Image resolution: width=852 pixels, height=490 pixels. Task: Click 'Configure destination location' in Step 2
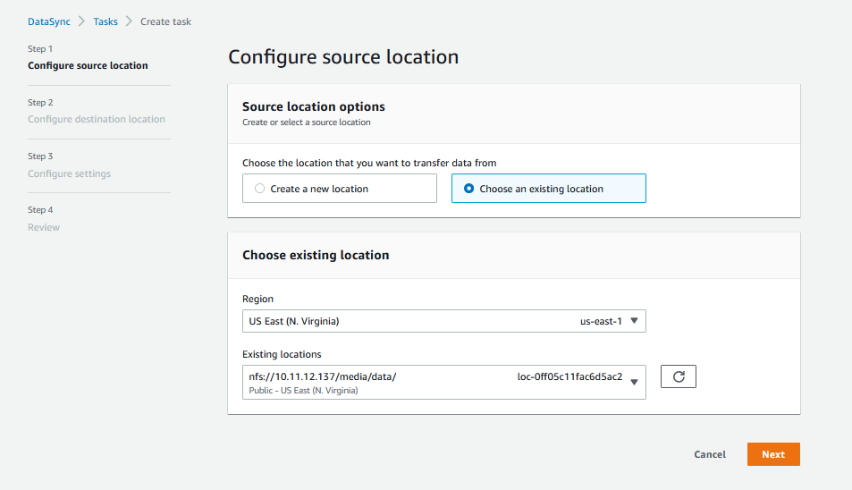click(x=97, y=119)
